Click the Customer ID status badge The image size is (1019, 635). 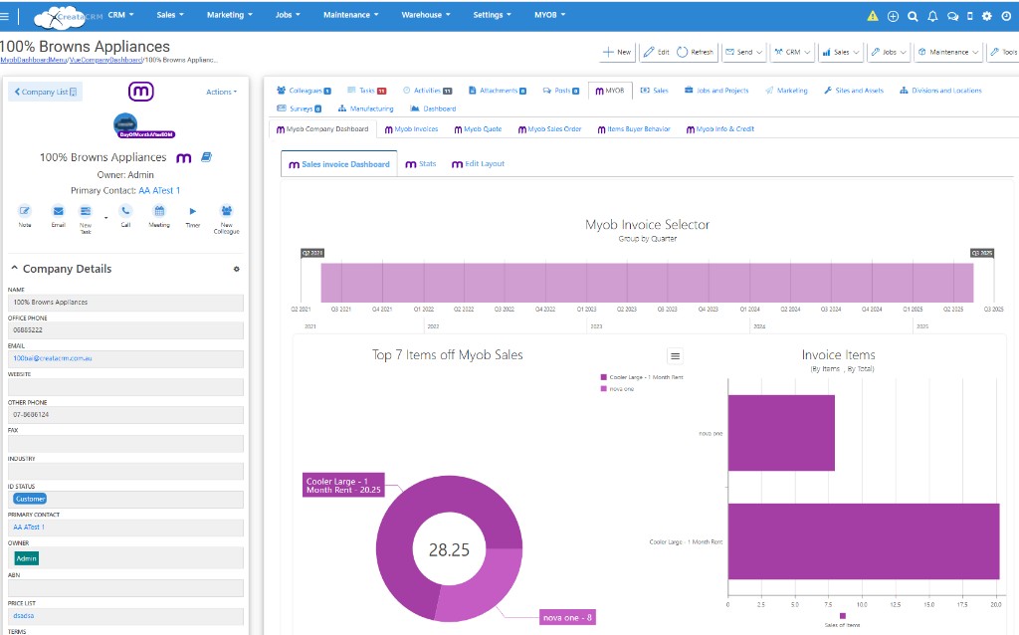(x=30, y=500)
